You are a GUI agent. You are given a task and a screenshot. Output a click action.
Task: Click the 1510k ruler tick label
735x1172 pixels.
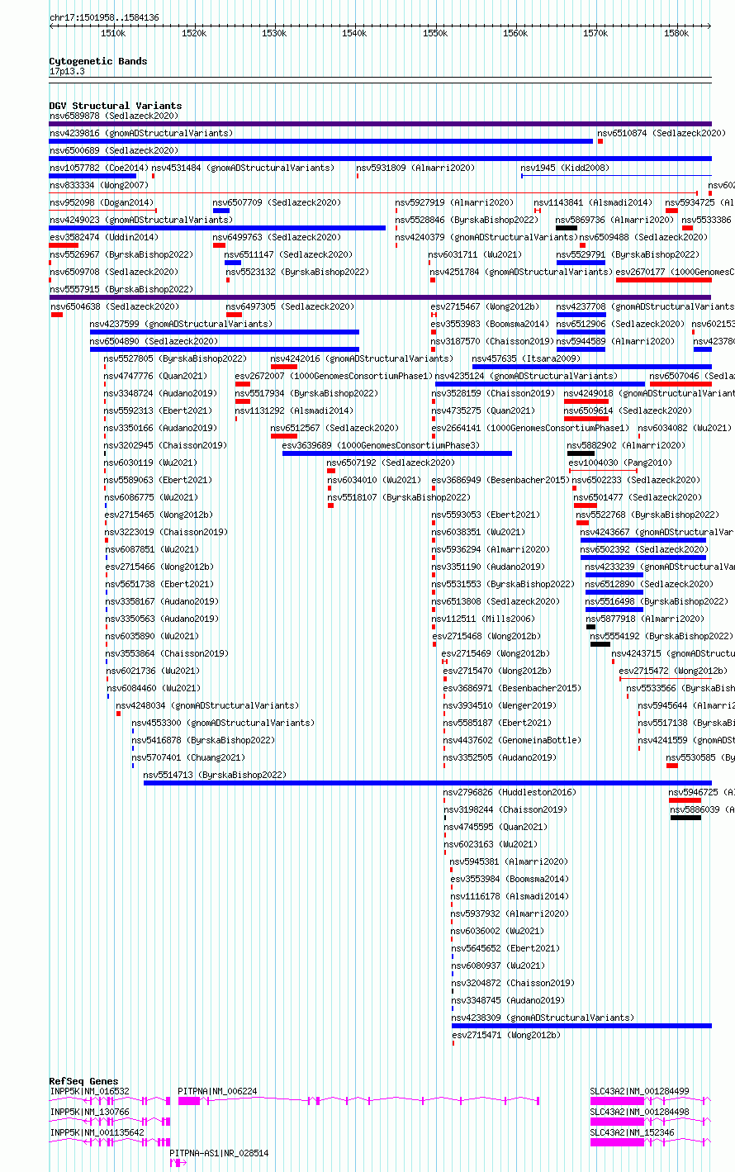tap(113, 34)
